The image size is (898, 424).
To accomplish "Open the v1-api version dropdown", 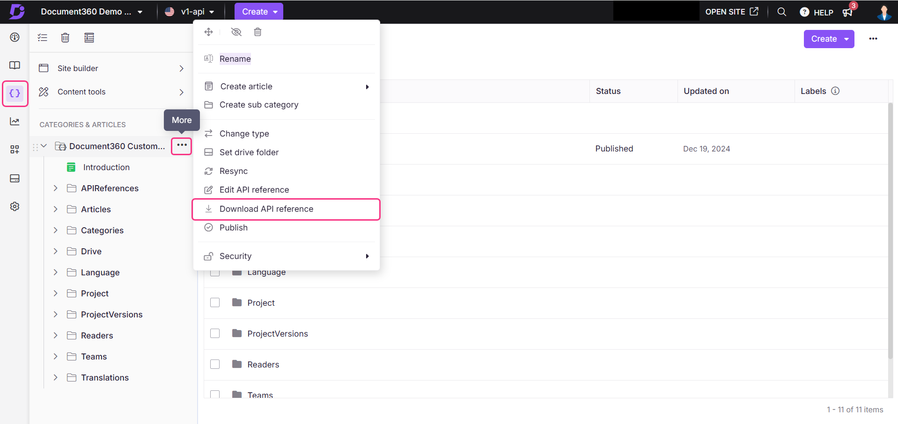I will (190, 12).
